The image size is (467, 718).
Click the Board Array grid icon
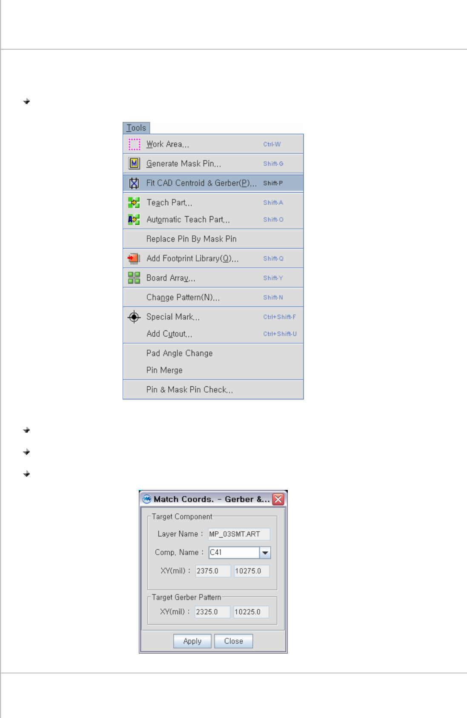134,278
